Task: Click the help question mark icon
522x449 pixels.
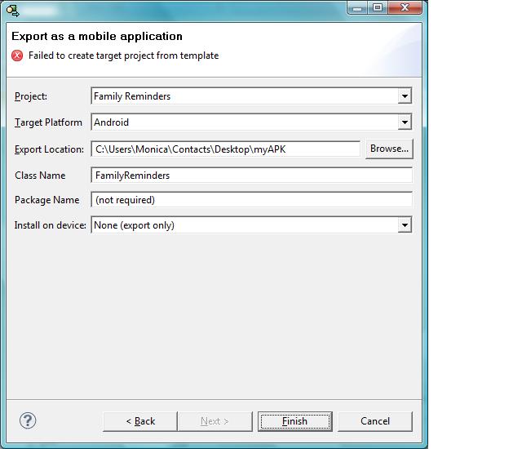Action: coord(28,420)
